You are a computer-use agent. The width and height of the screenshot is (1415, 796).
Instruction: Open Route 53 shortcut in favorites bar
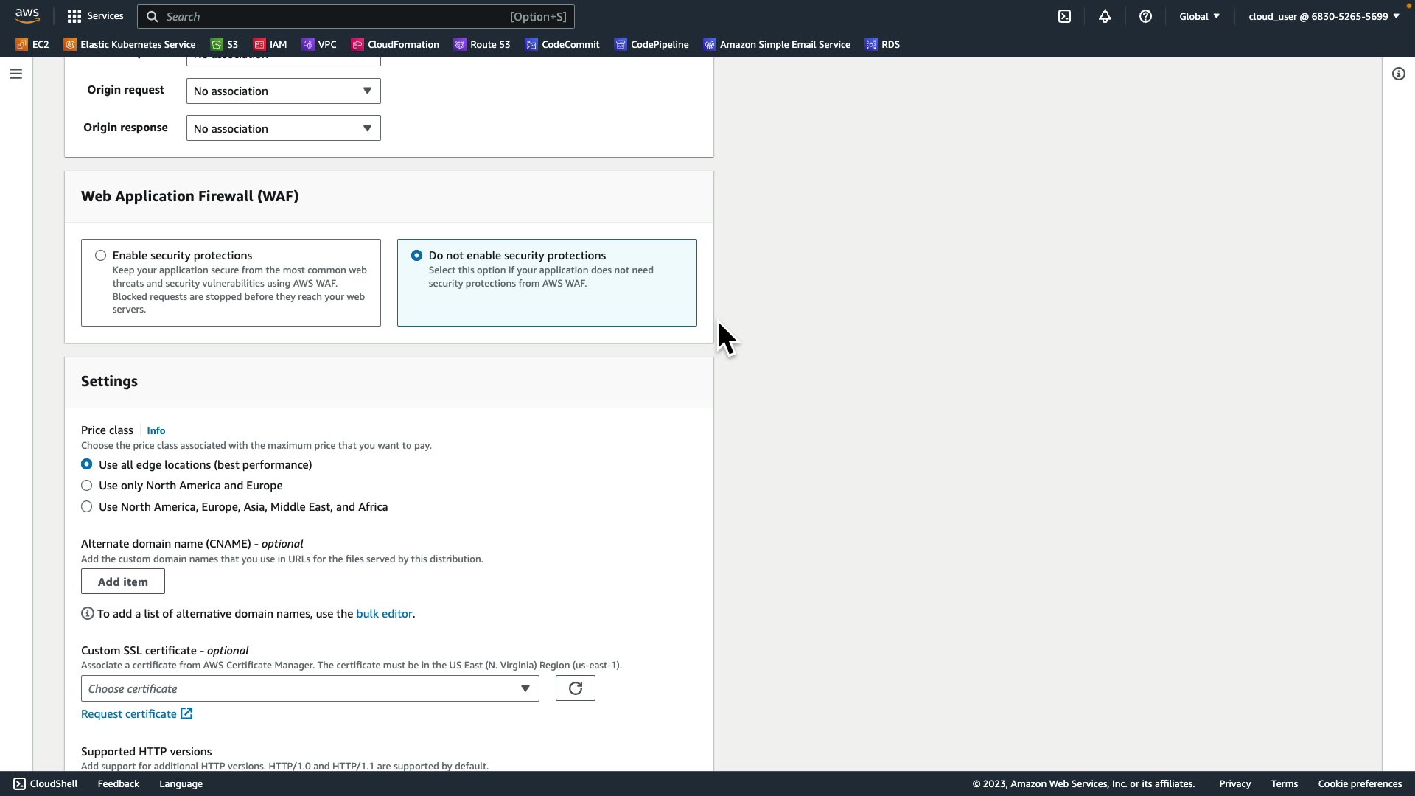pos(482,44)
